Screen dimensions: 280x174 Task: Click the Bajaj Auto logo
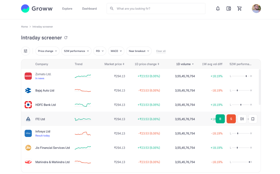[28, 91]
